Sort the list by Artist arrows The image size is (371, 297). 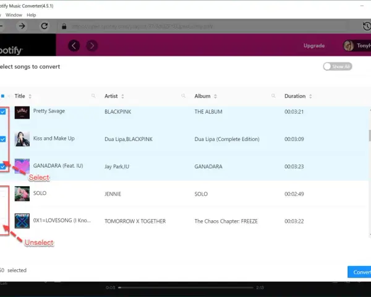click(x=122, y=96)
